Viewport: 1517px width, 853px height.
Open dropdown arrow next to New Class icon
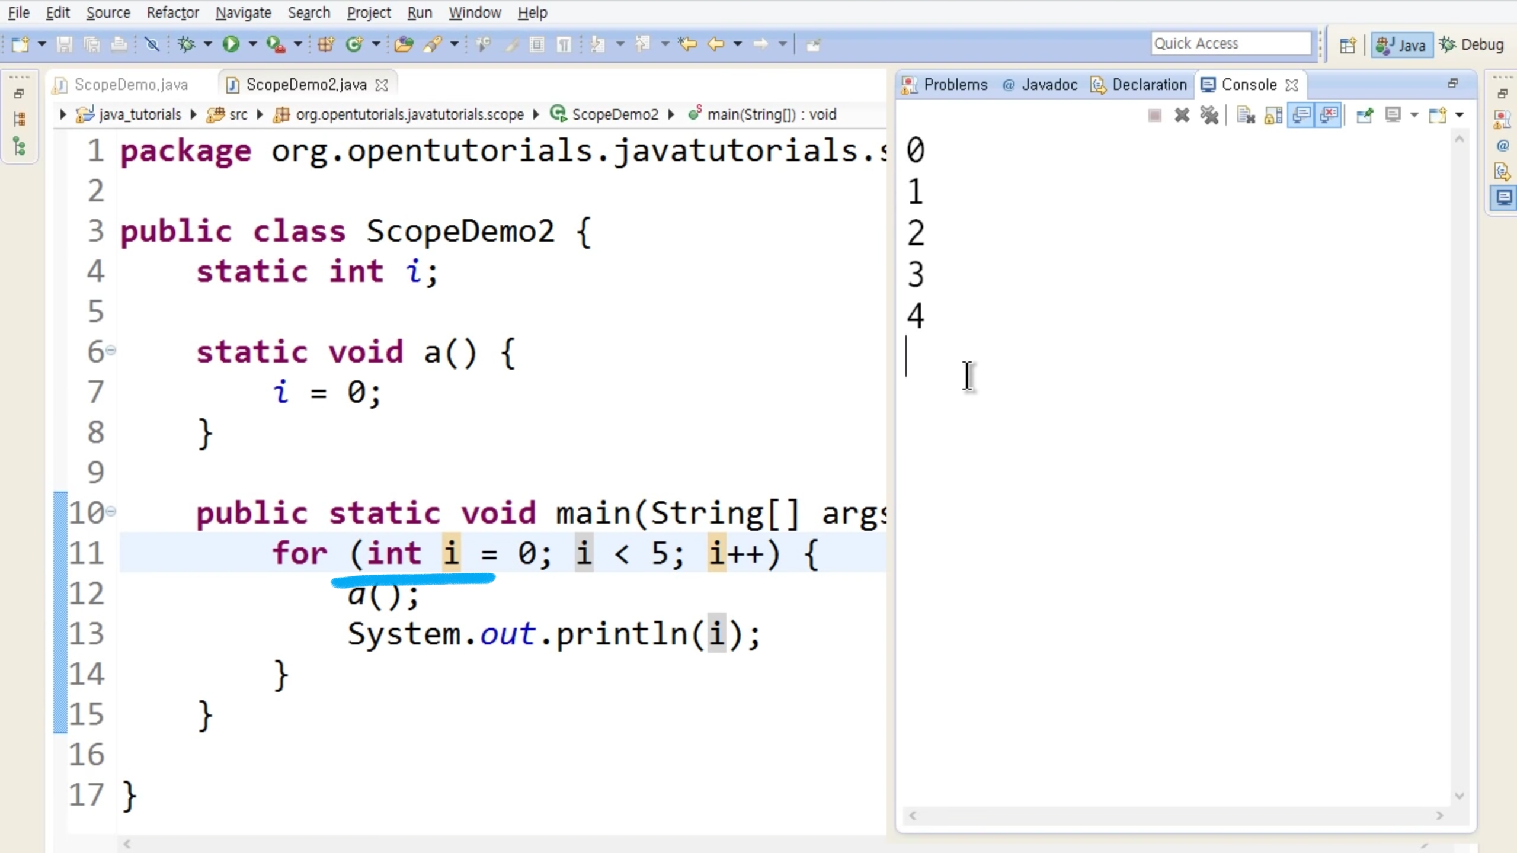pos(376,44)
